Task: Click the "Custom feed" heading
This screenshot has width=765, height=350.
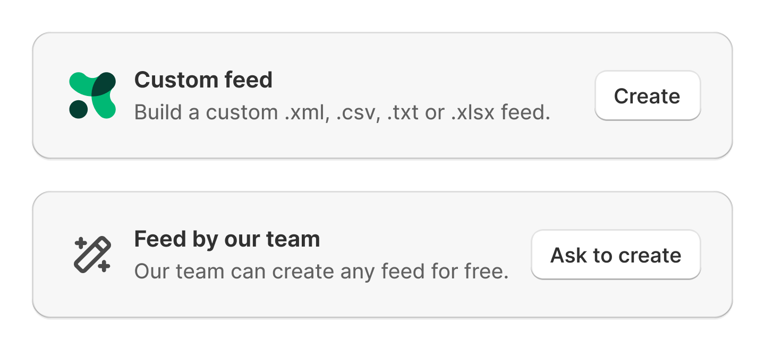Action: [x=203, y=80]
